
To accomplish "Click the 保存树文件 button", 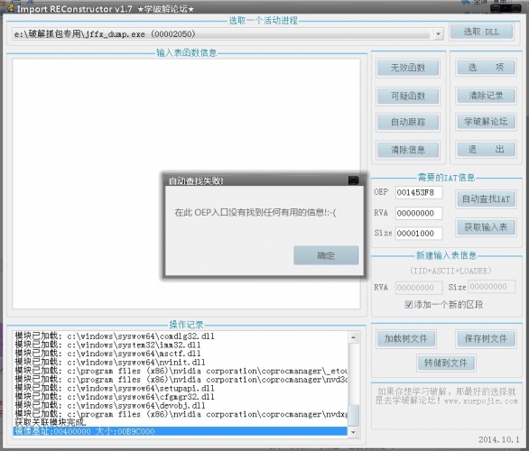I will point(486,339).
